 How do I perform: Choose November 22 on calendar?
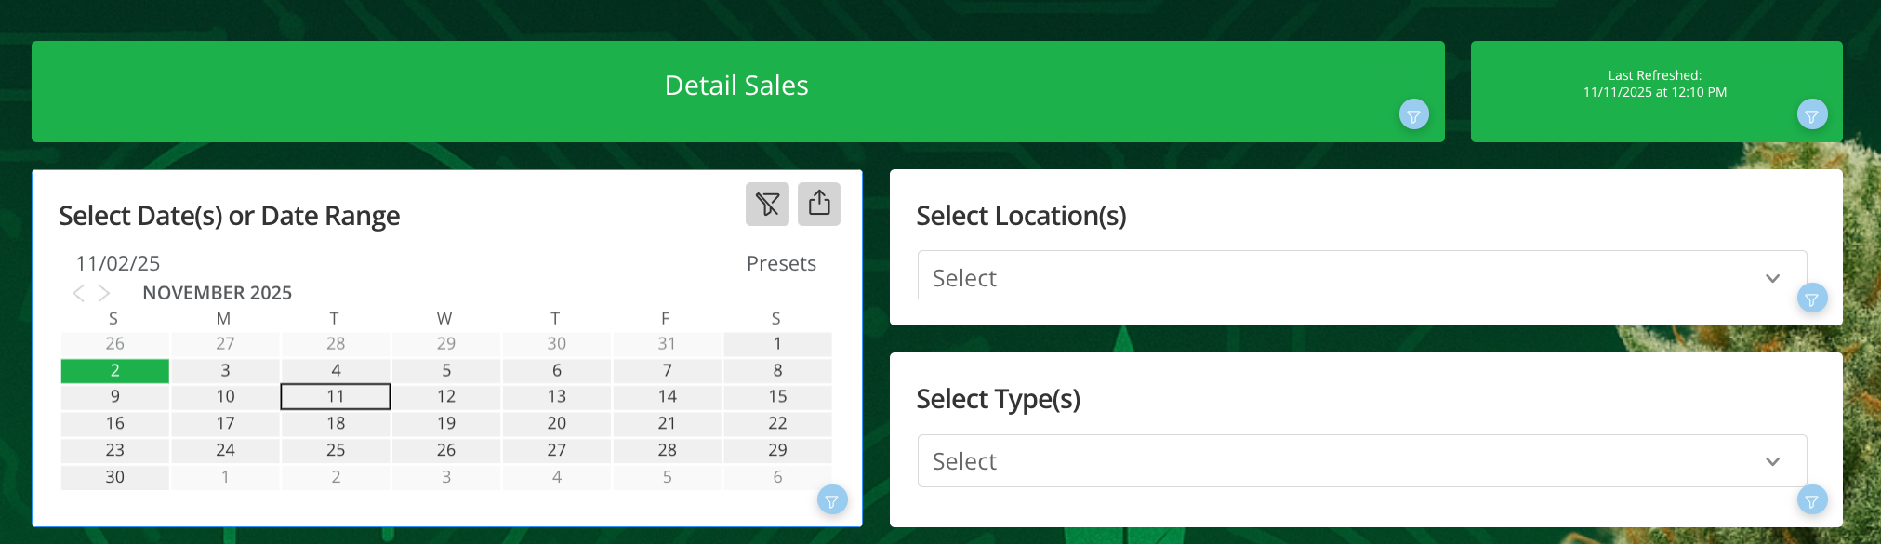[777, 423]
